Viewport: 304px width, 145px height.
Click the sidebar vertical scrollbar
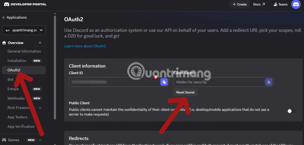[55, 67]
